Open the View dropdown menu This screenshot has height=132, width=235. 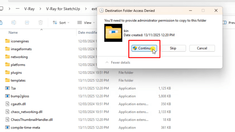tap(86, 23)
